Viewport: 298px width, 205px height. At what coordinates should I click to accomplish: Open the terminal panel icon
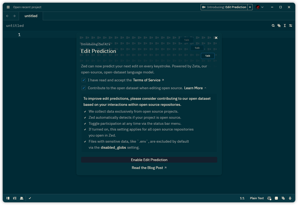tap(276, 198)
